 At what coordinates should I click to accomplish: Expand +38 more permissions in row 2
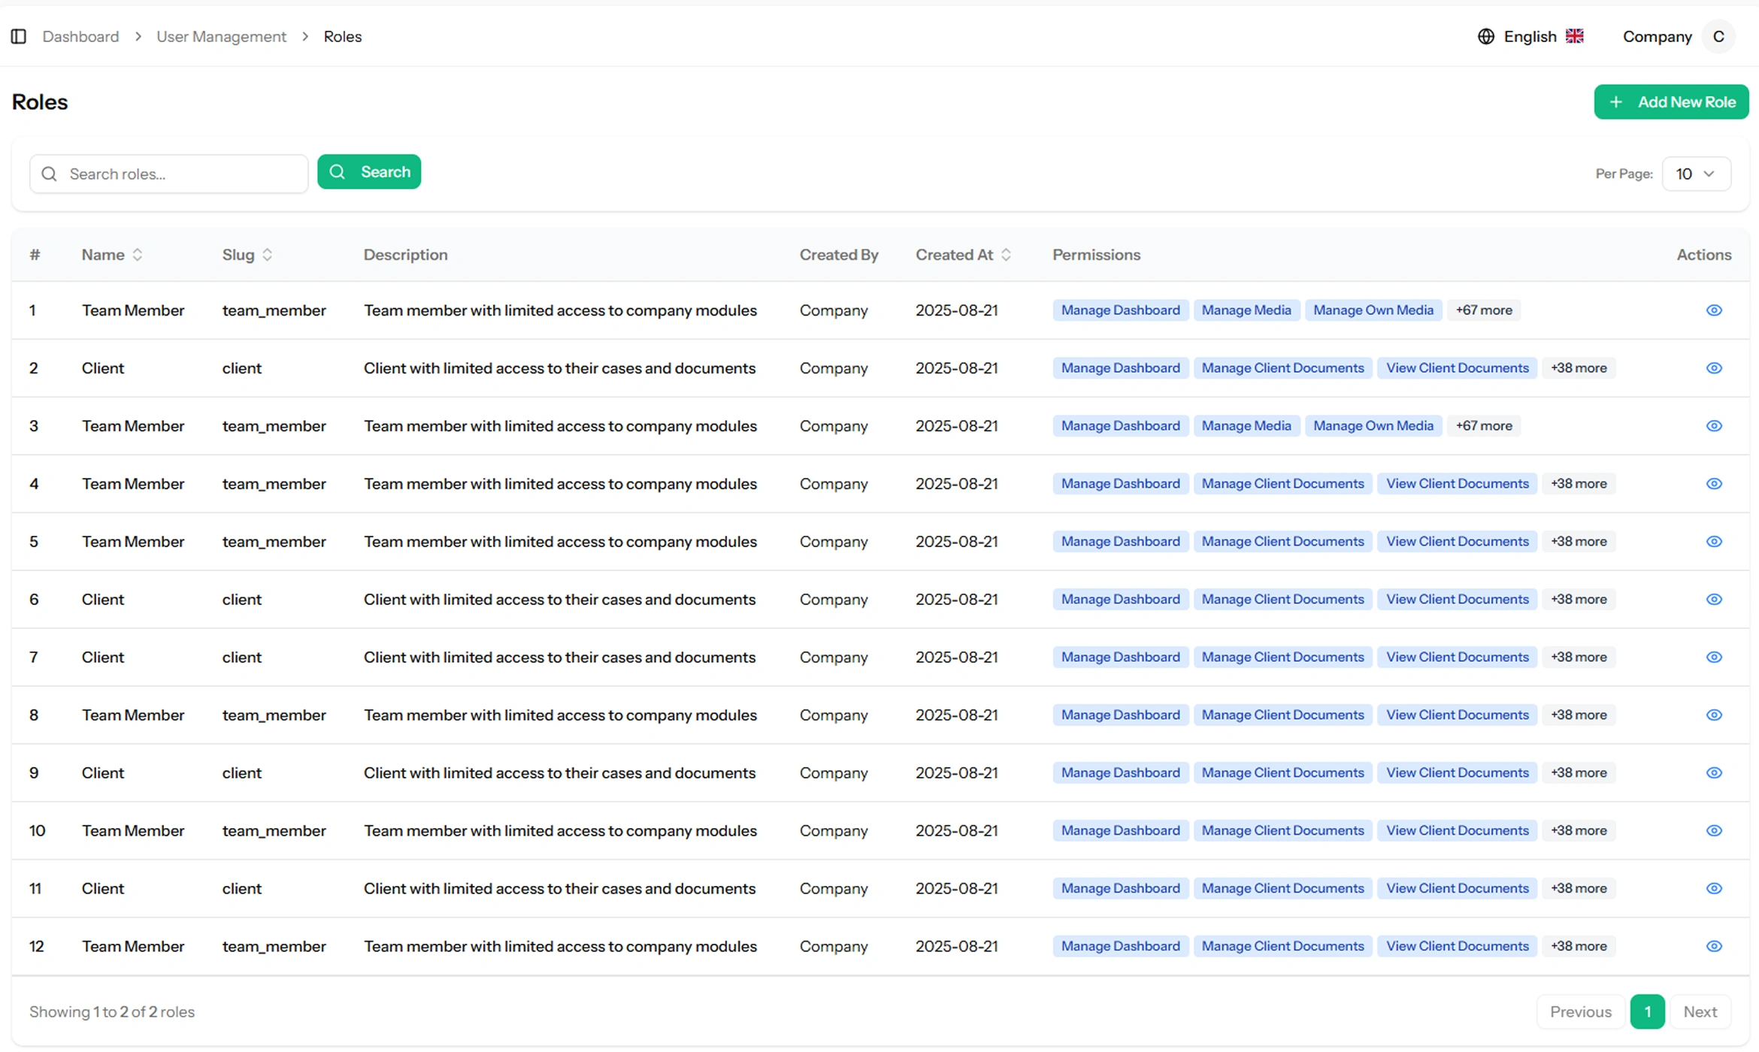pyautogui.click(x=1578, y=368)
